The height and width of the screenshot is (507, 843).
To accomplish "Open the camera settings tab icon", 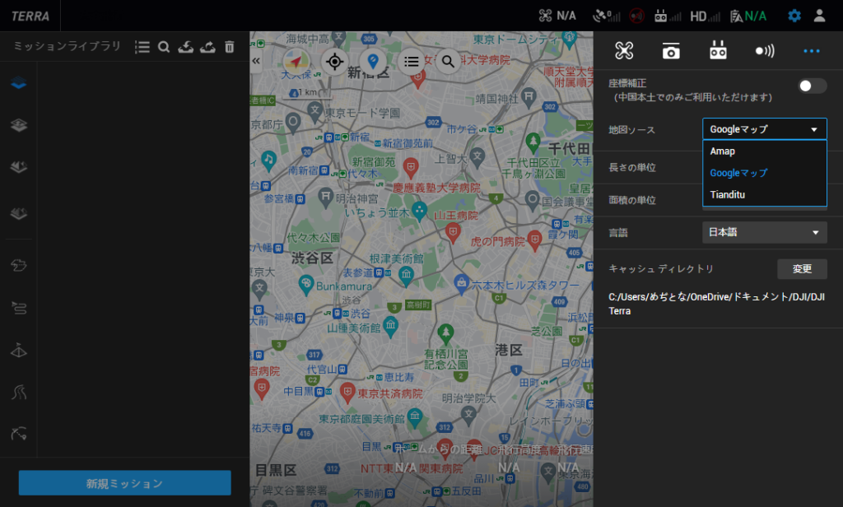I will click(x=671, y=51).
